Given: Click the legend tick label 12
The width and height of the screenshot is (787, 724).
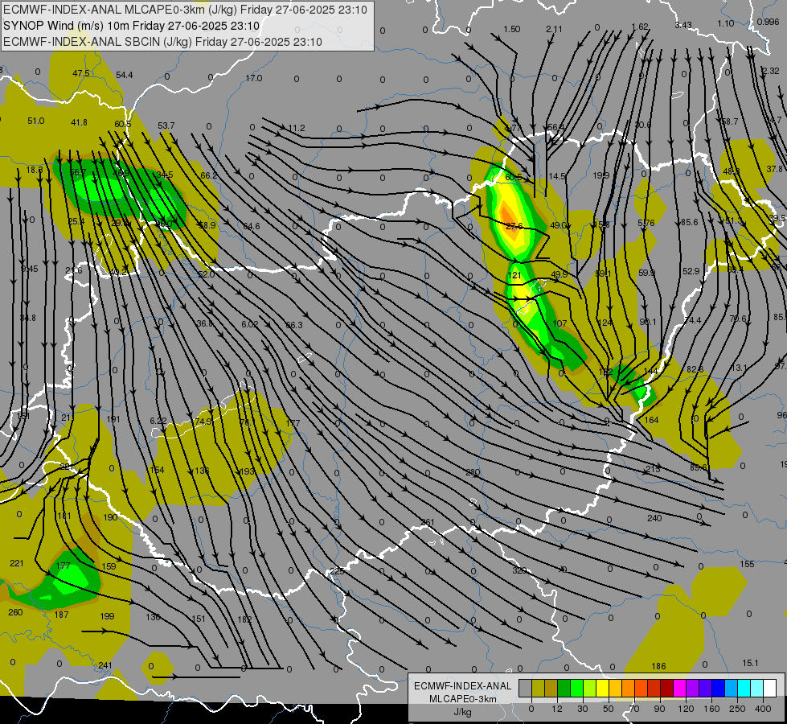Looking at the screenshot, I should (x=556, y=709).
